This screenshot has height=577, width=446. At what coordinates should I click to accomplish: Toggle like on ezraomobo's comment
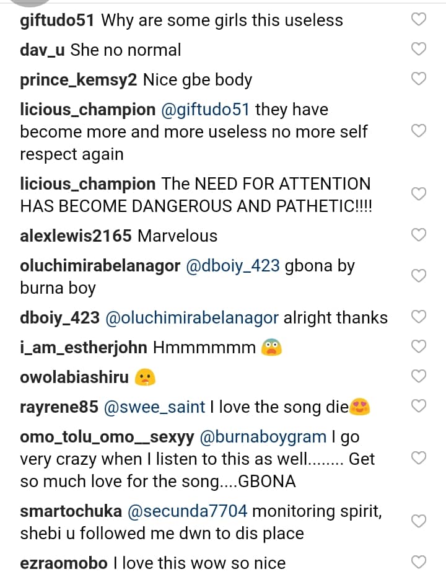(x=419, y=562)
